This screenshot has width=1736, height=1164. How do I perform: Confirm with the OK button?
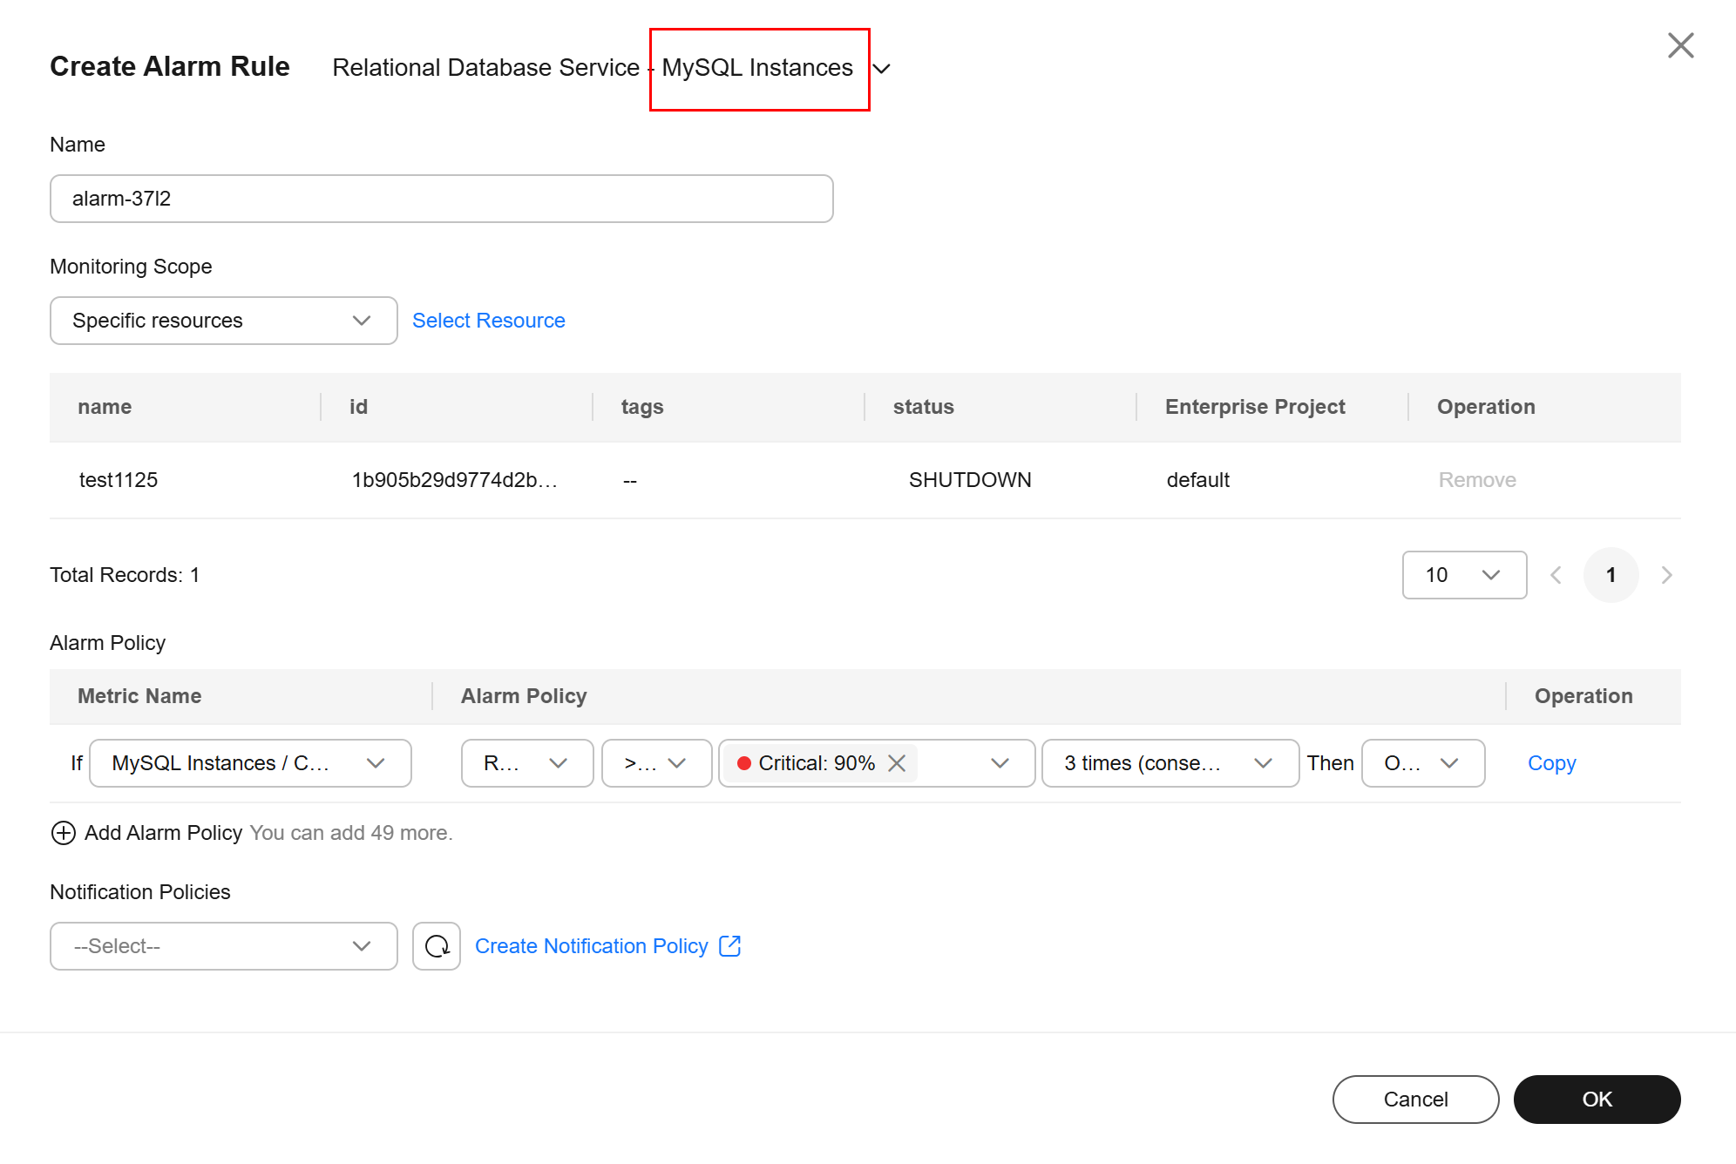click(1597, 1100)
